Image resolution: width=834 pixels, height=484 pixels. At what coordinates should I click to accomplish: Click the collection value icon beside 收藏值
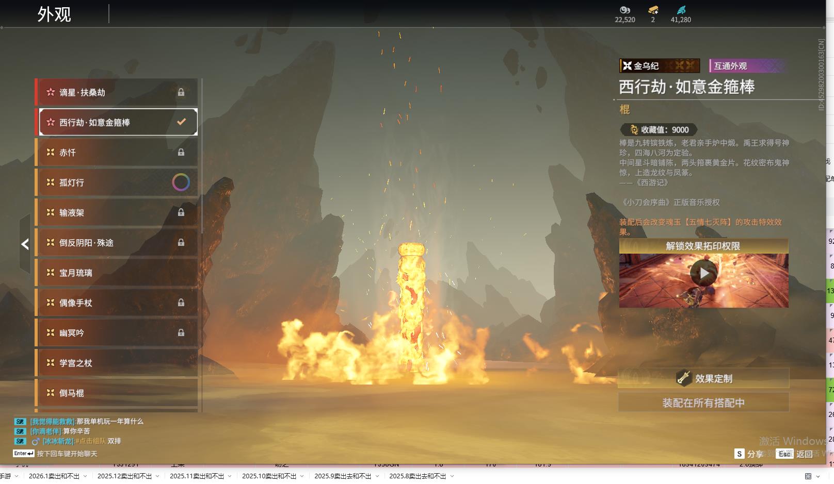(634, 130)
